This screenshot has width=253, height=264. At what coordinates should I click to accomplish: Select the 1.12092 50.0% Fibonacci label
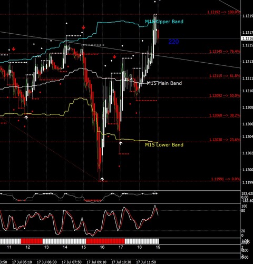(x=225, y=96)
